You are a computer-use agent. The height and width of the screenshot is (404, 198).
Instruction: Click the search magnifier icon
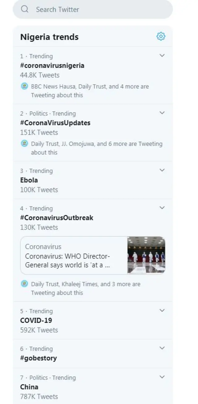tap(25, 9)
